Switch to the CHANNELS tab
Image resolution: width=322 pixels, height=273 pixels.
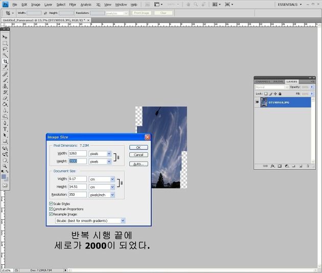tap(263, 82)
